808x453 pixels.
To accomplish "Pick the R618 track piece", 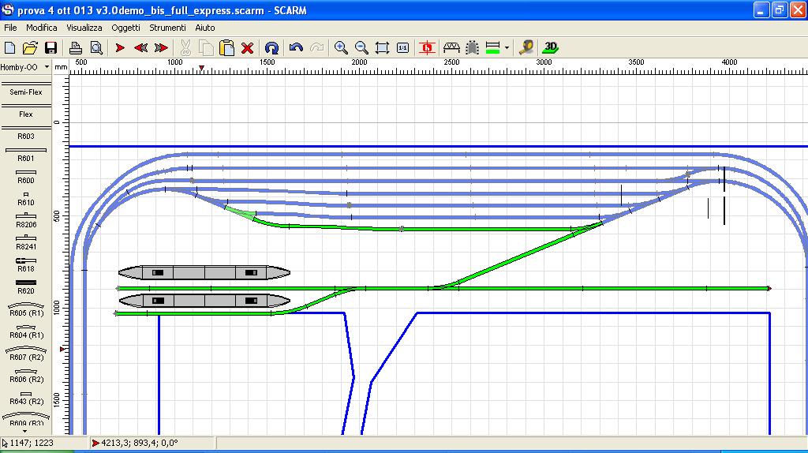I will tap(26, 265).
